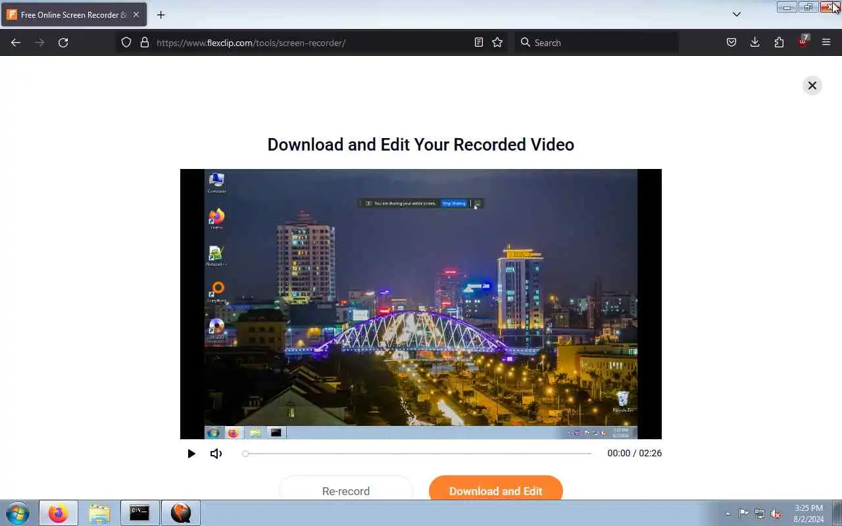Viewport: 842px width, 526px height.
Task: Open the Windows Start menu
Action: click(18, 513)
